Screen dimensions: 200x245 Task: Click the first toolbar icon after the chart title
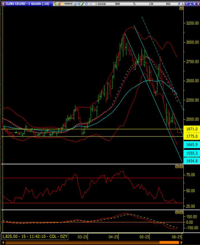click(x=55, y=4)
